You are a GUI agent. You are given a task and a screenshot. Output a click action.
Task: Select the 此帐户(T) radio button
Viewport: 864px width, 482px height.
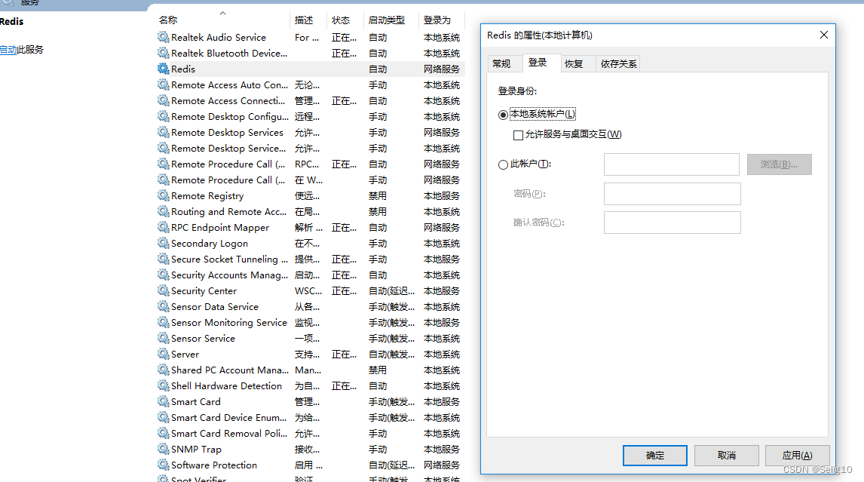point(503,164)
